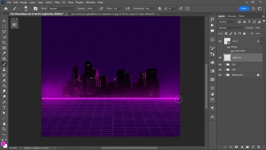Hide the Background group
Image resolution: width=266 pixels, height=150 pixels.
pyautogui.click(x=220, y=75)
